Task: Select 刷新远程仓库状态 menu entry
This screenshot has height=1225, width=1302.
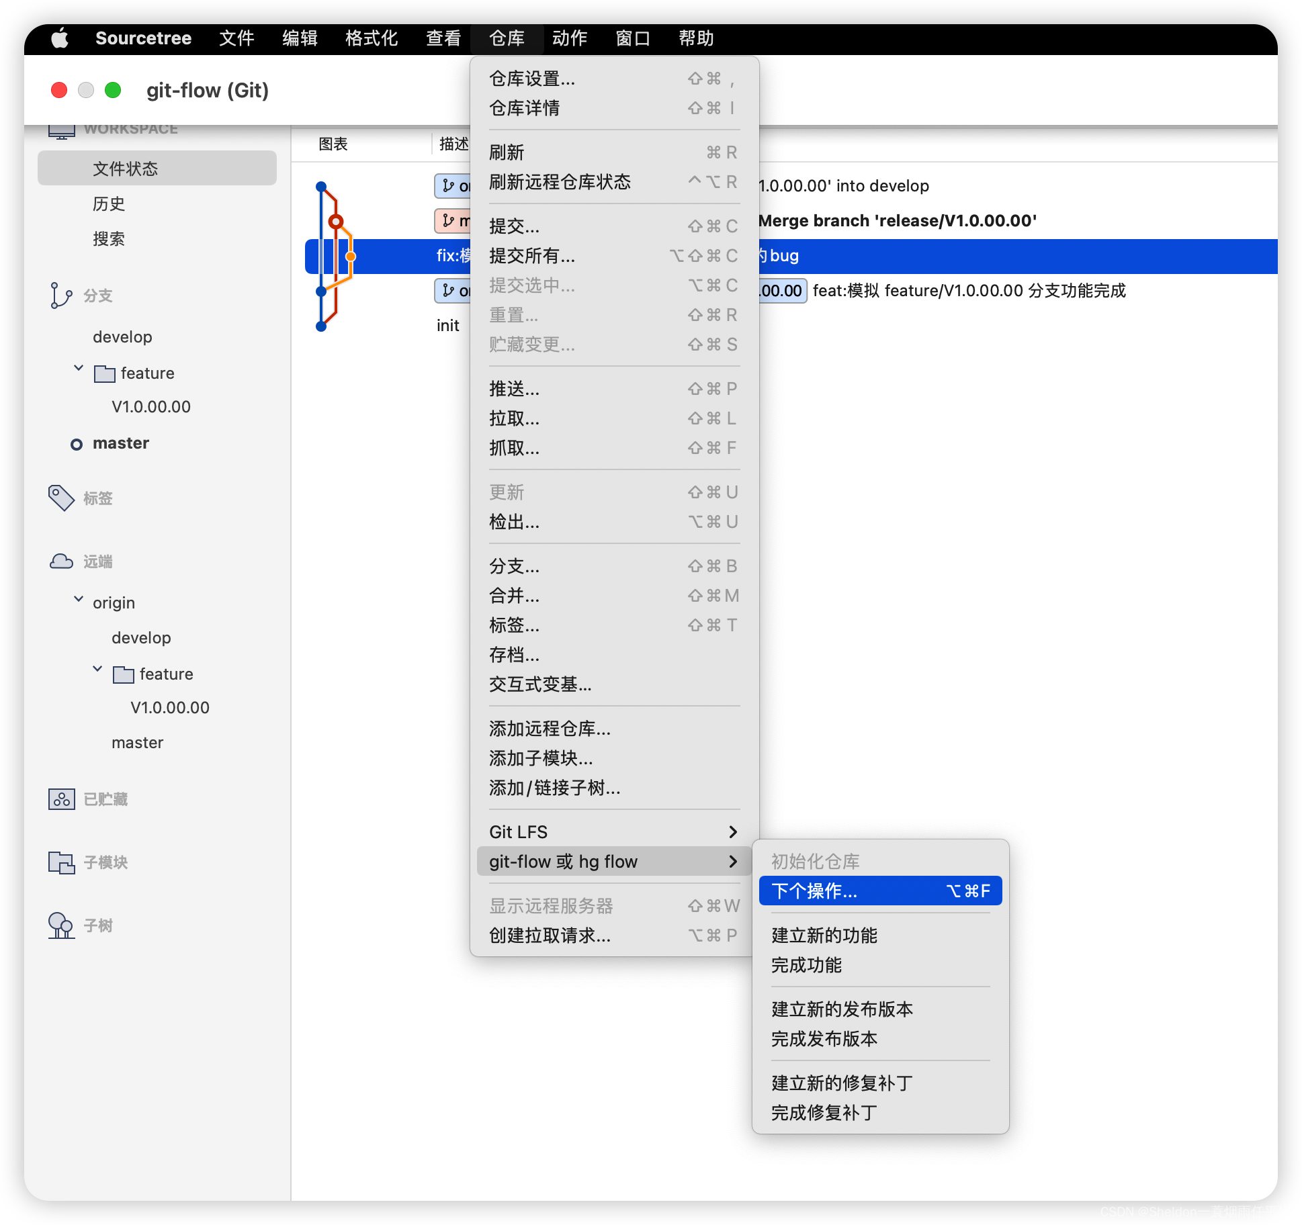Action: pos(614,182)
